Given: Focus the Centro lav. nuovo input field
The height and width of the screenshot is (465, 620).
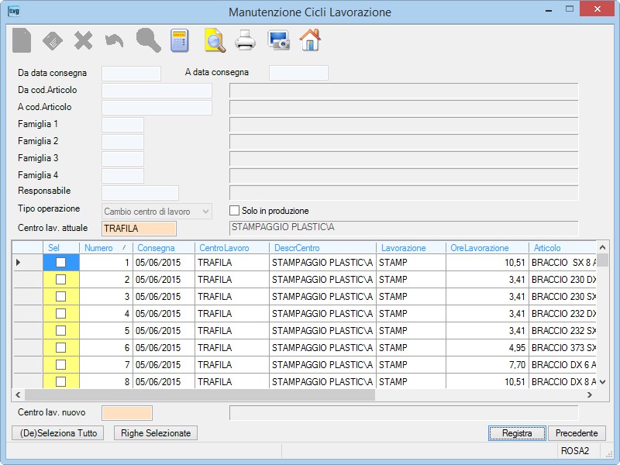Looking at the screenshot, I should [127, 413].
